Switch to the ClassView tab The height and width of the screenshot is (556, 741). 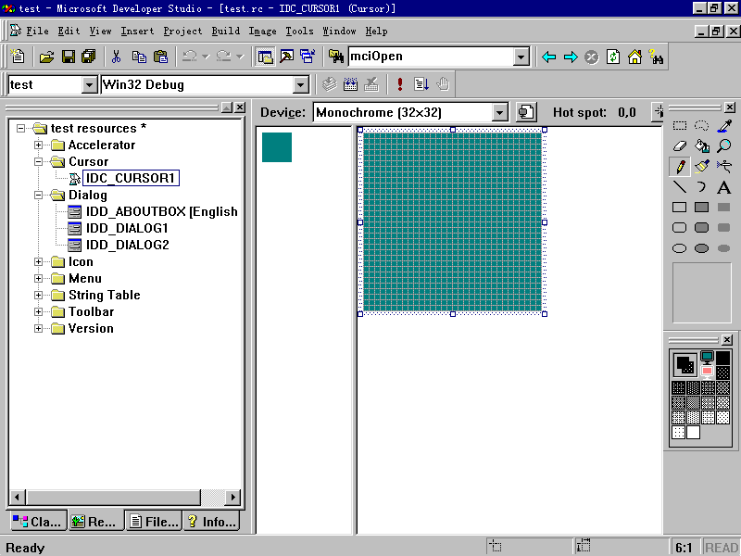pos(37,521)
